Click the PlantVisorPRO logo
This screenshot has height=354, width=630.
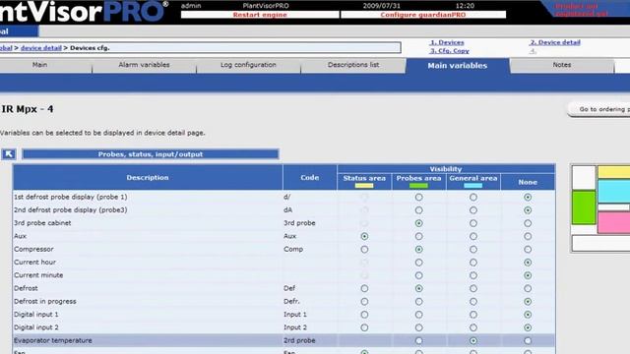tap(84, 11)
